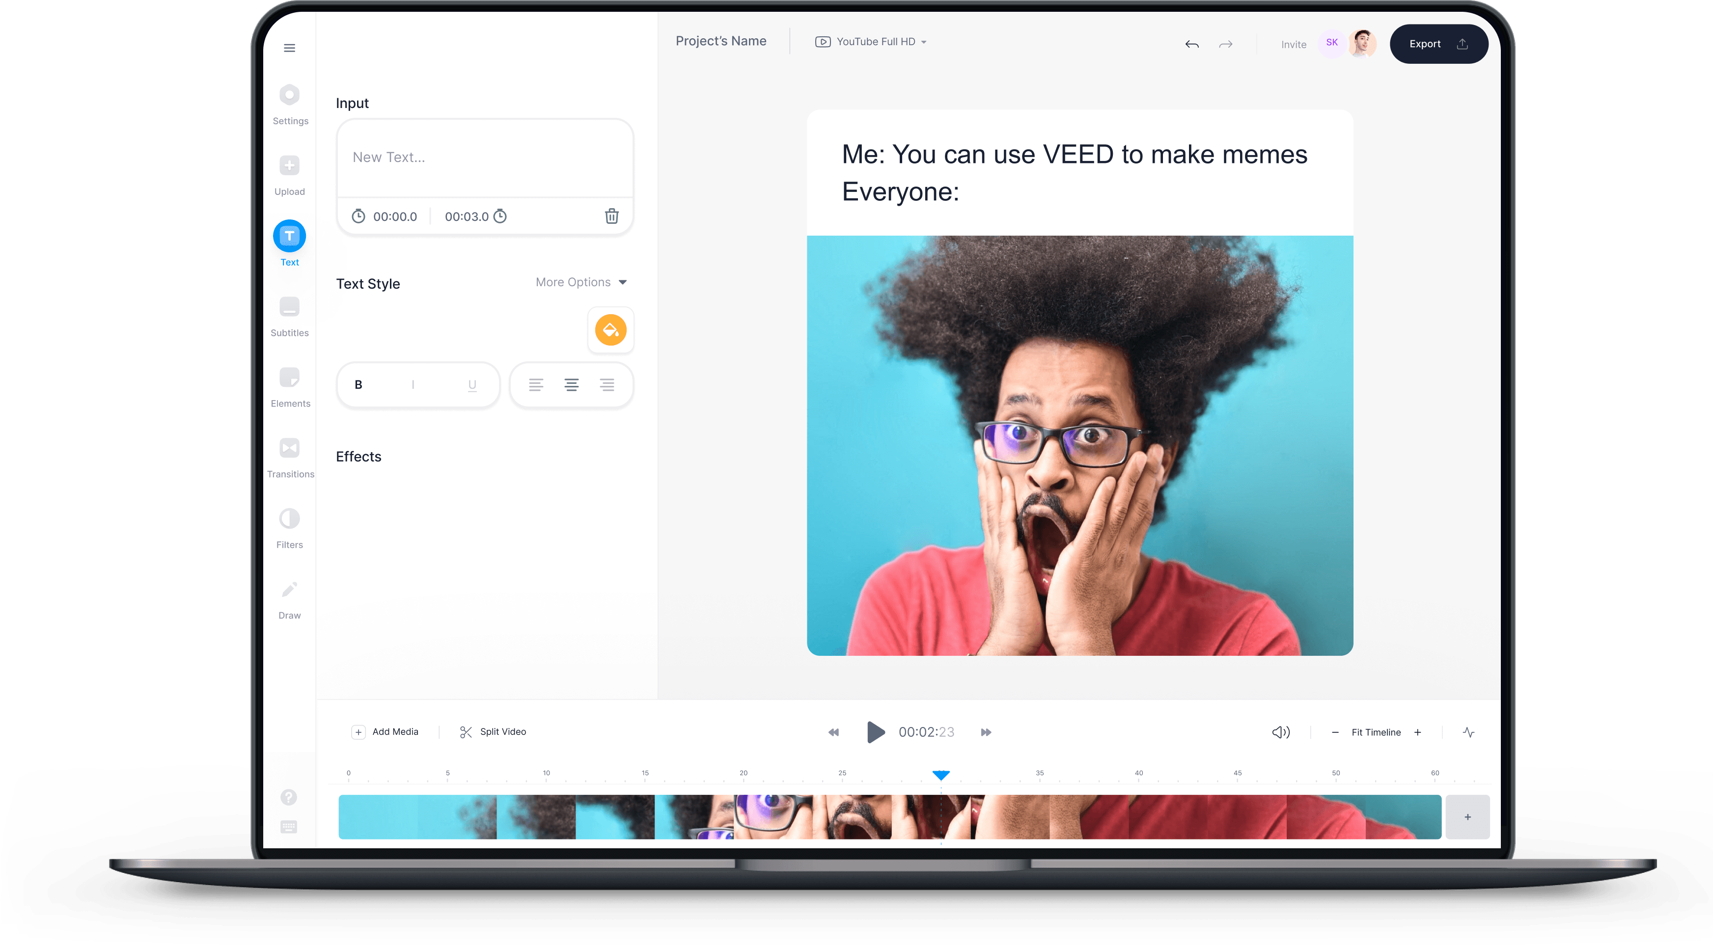This screenshot has width=1713, height=945.
Task: Toggle underline text formatting
Action: [471, 385]
